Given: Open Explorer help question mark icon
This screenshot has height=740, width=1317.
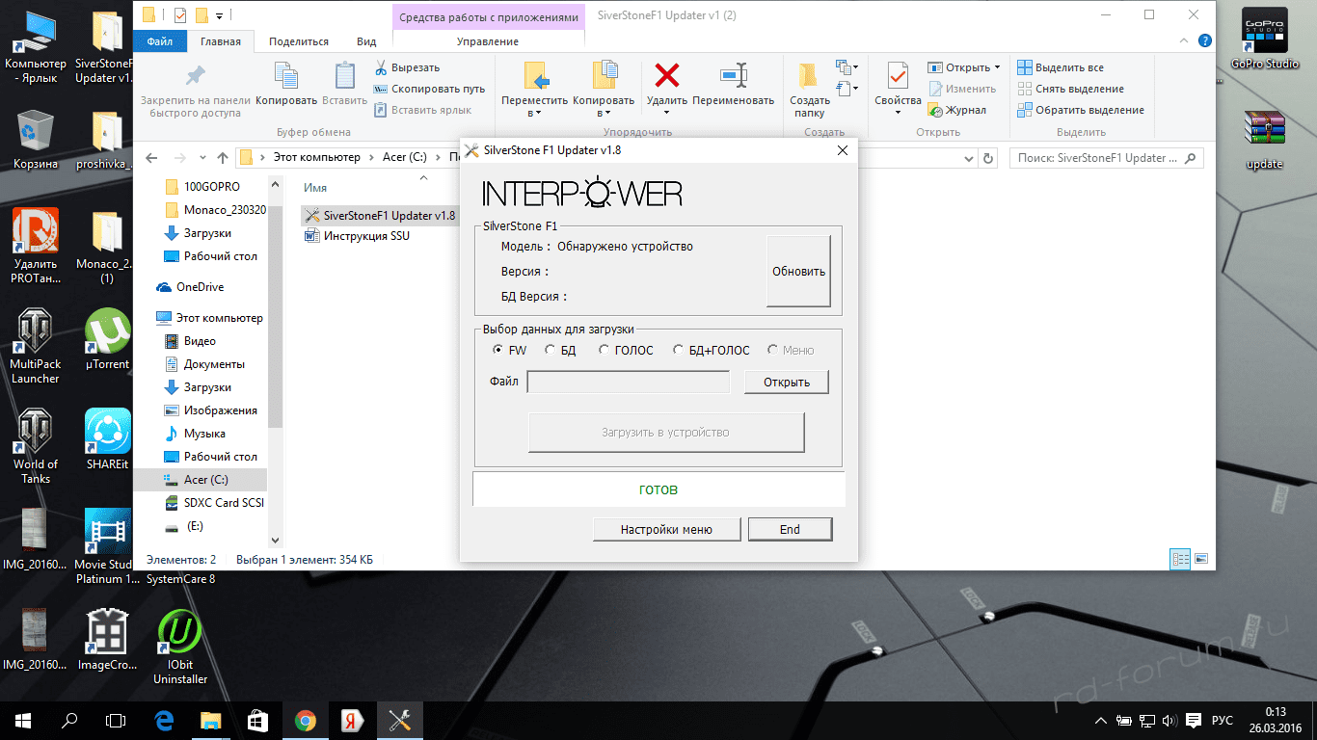Looking at the screenshot, I should point(1205,41).
